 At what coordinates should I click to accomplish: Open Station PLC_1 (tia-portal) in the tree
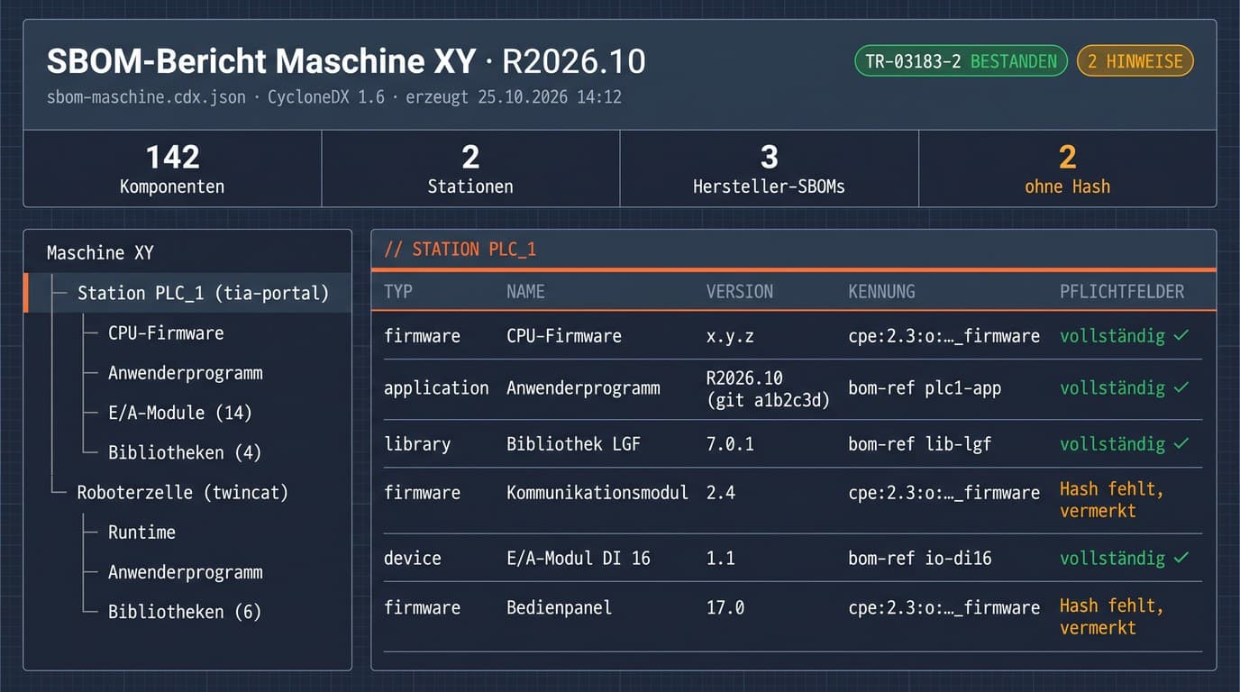pyautogui.click(x=188, y=293)
